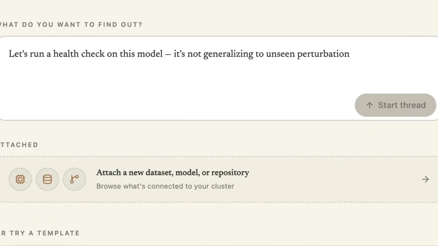
Task: Select the model chip icon
Action: tap(20, 179)
